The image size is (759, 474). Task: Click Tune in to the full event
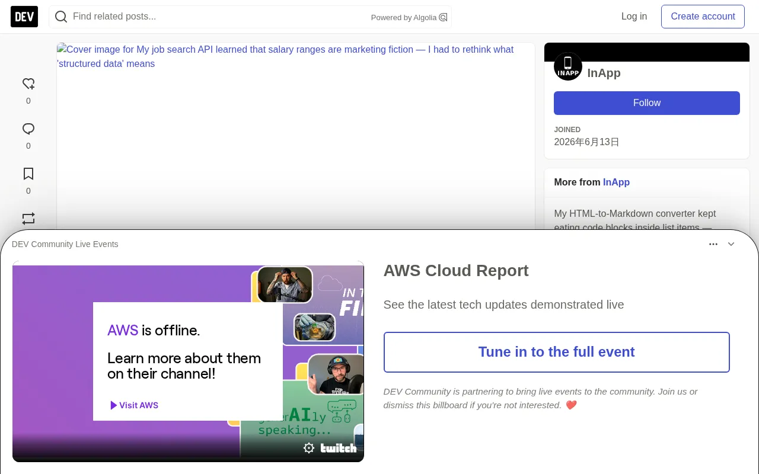click(x=557, y=352)
